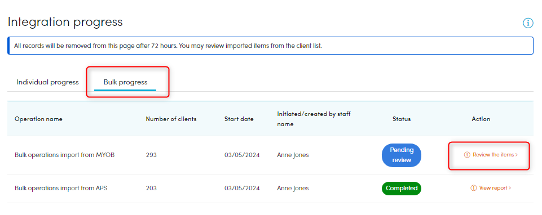The image size is (542, 215).
Task: Switch to the Individual progress tab
Action: pyautogui.click(x=48, y=82)
